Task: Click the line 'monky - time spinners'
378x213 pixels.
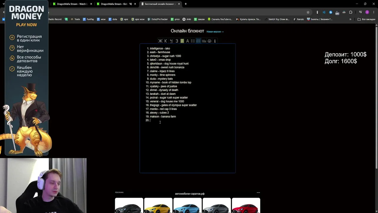Action: pos(162,75)
